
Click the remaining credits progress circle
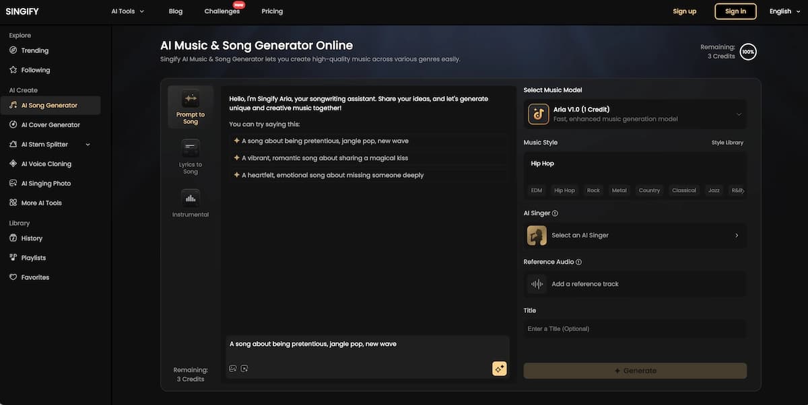[x=747, y=51]
